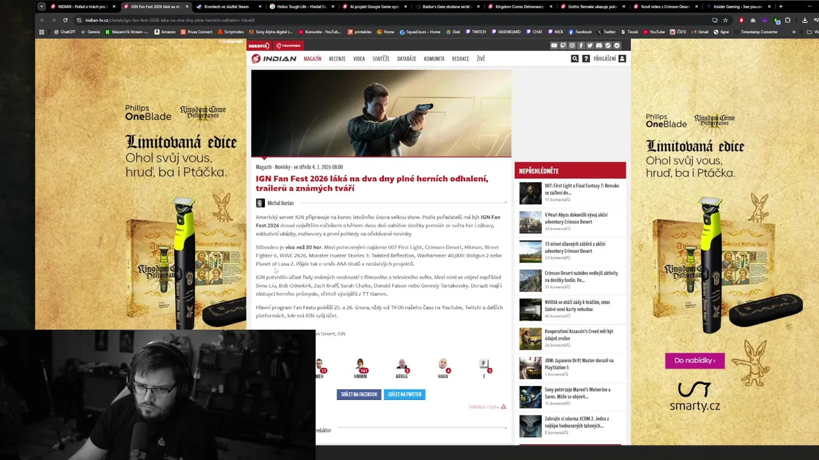Open the bookmarks apps grid icon

point(42,32)
